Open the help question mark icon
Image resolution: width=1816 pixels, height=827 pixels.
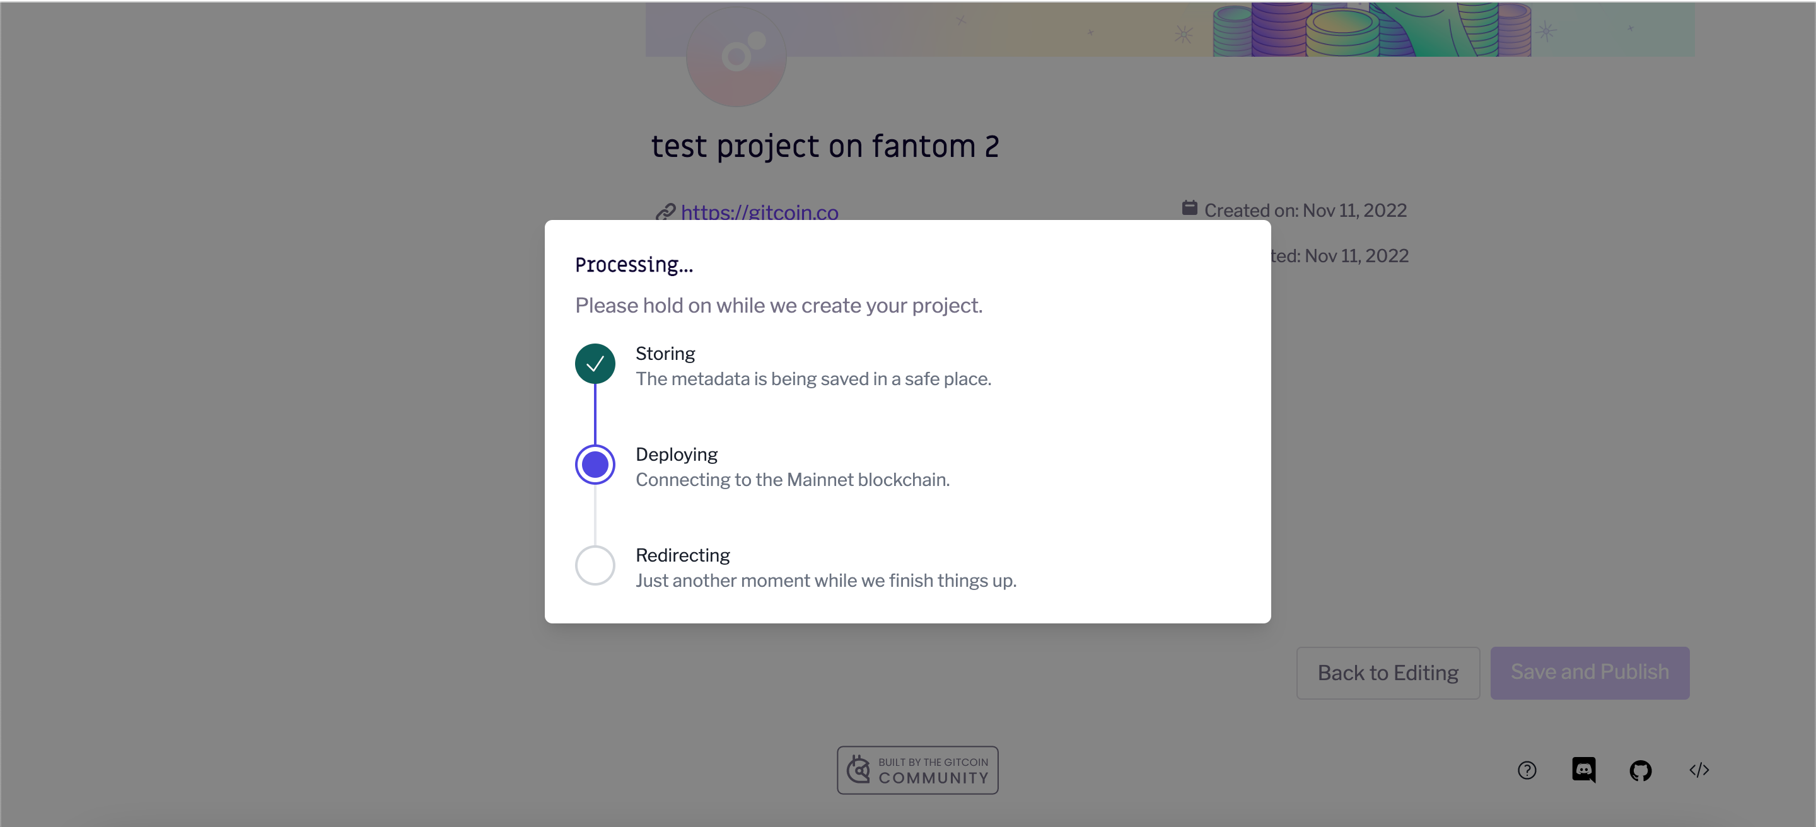[x=1526, y=769]
